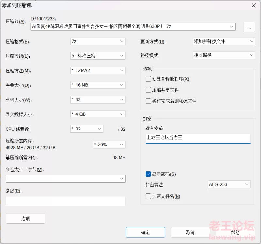Click the 取消 (Cancel) button
Image resolution: width=261 pixels, height=244 pixels.
190,232
